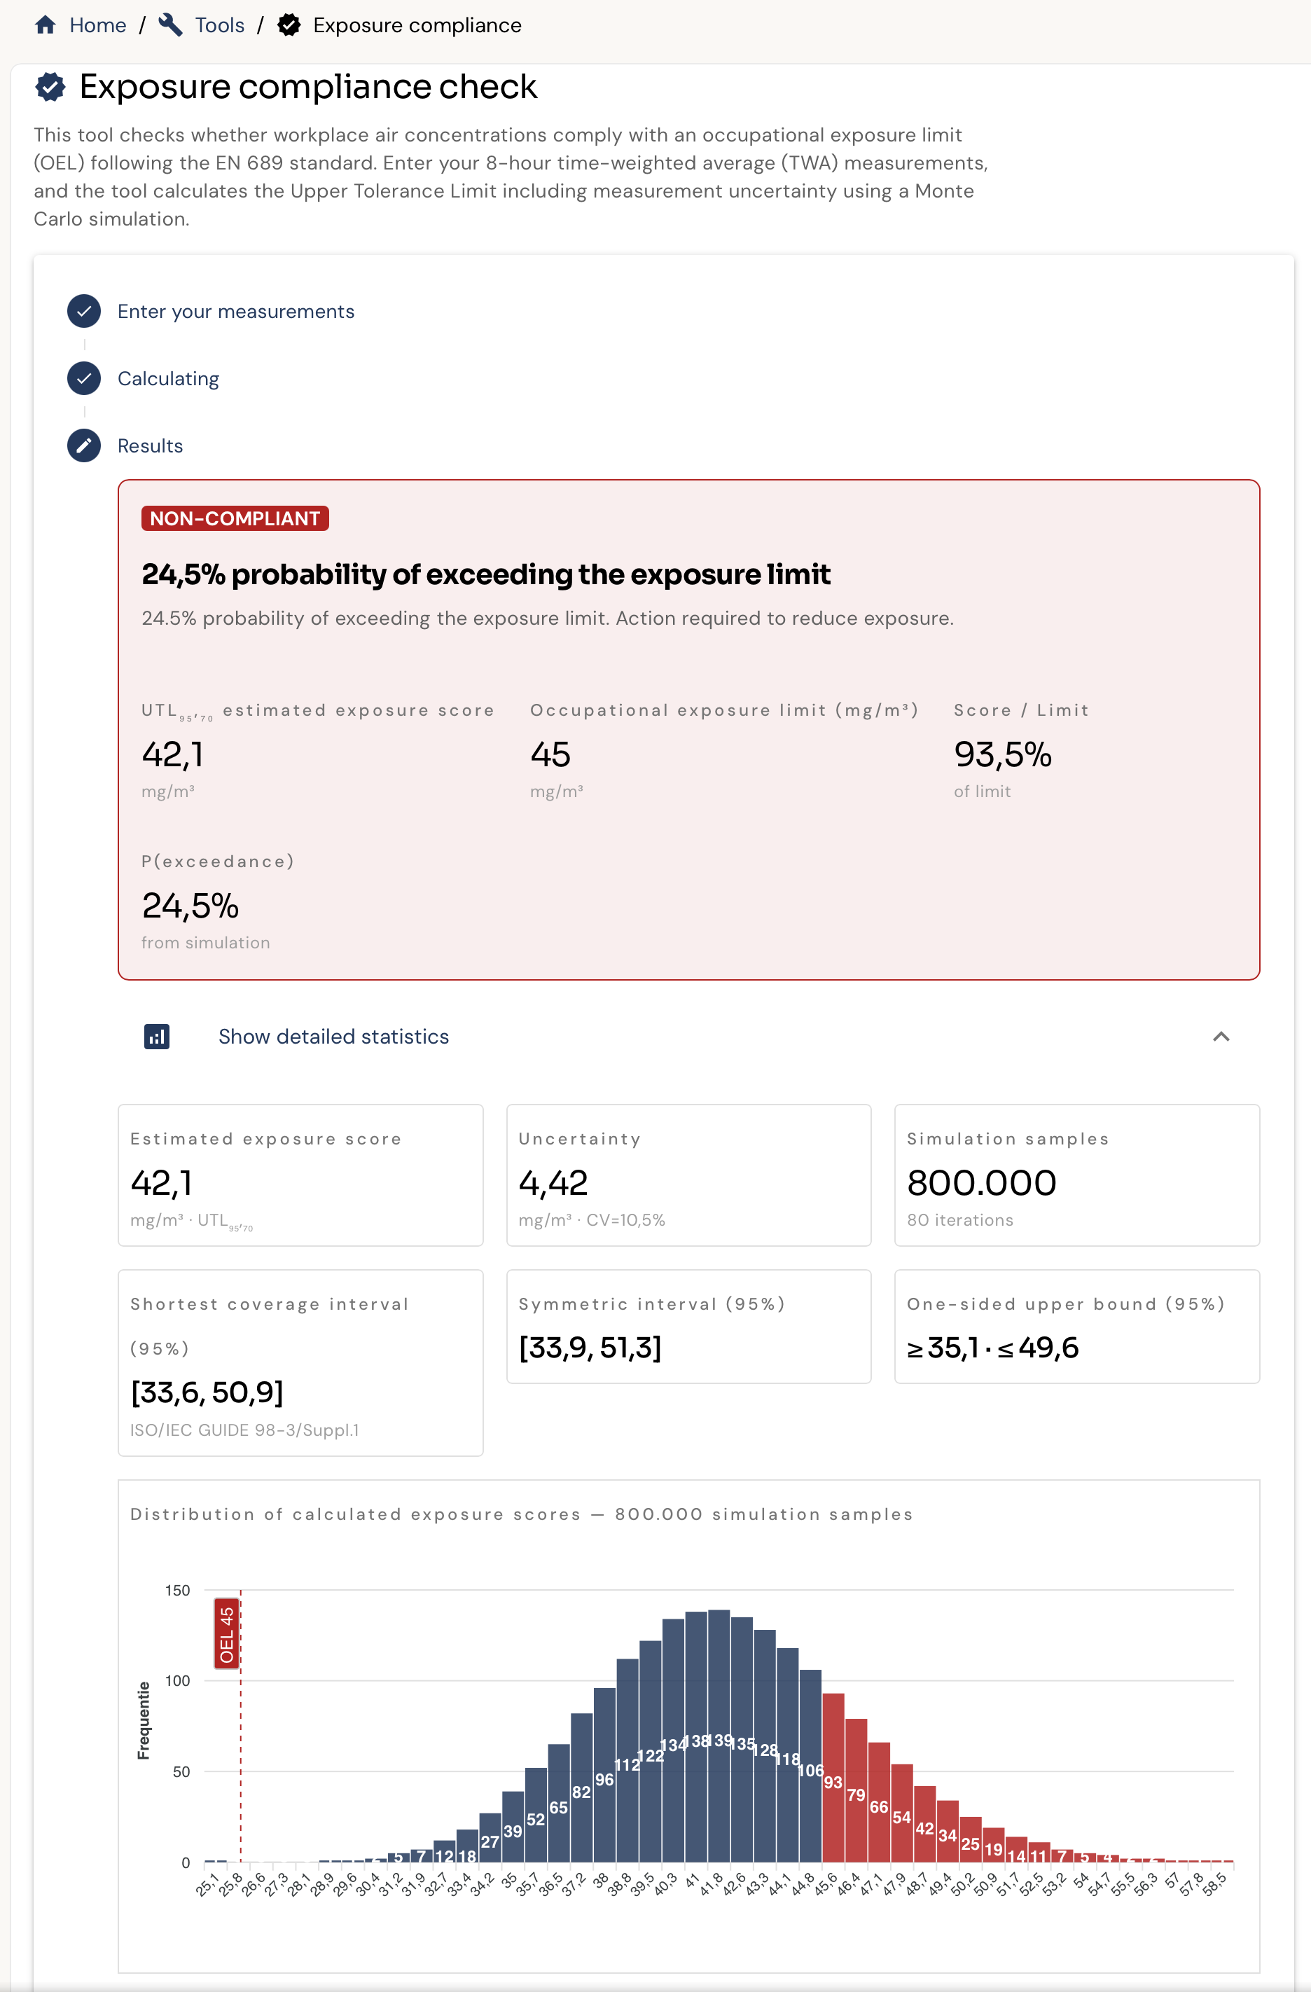1311x1992 pixels.
Task: Click the ISO/IEC GUIDE 98-3/Suppl.1 reference text
Action: tap(244, 1430)
